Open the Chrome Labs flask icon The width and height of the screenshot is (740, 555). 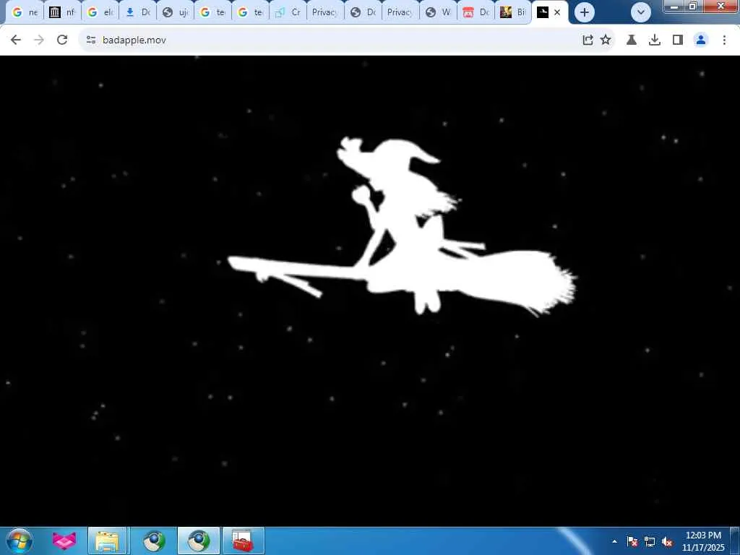[632, 40]
